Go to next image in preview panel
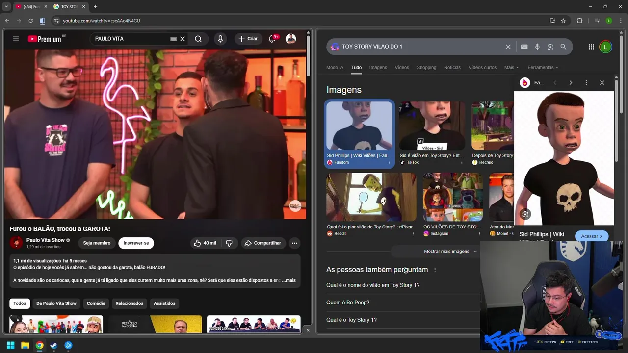 (x=571, y=83)
